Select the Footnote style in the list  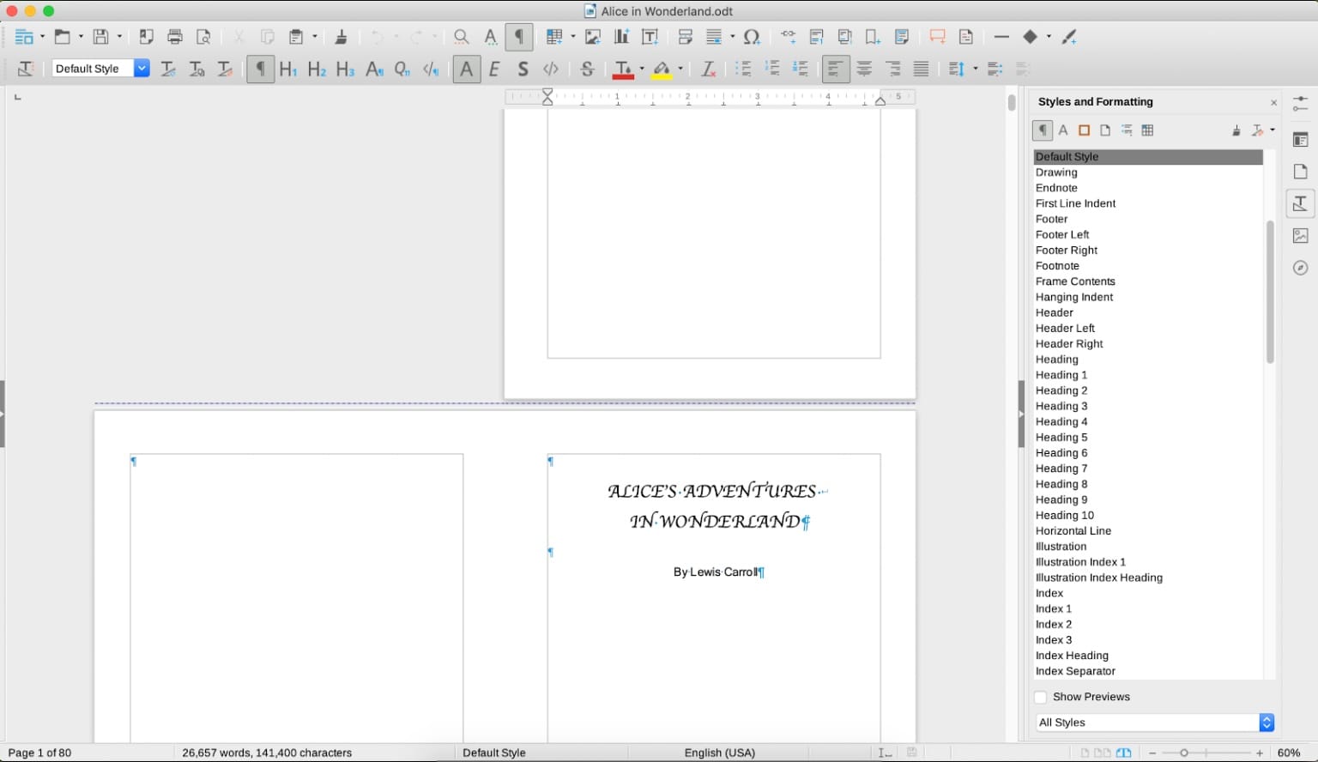(1057, 266)
